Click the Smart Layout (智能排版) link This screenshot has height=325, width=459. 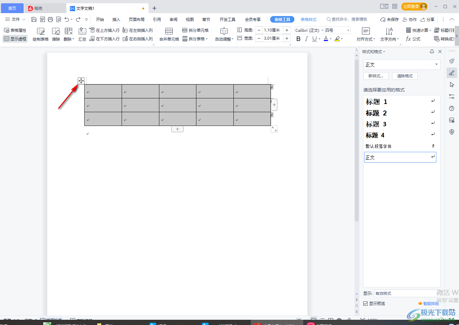pyautogui.click(x=429, y=304)
